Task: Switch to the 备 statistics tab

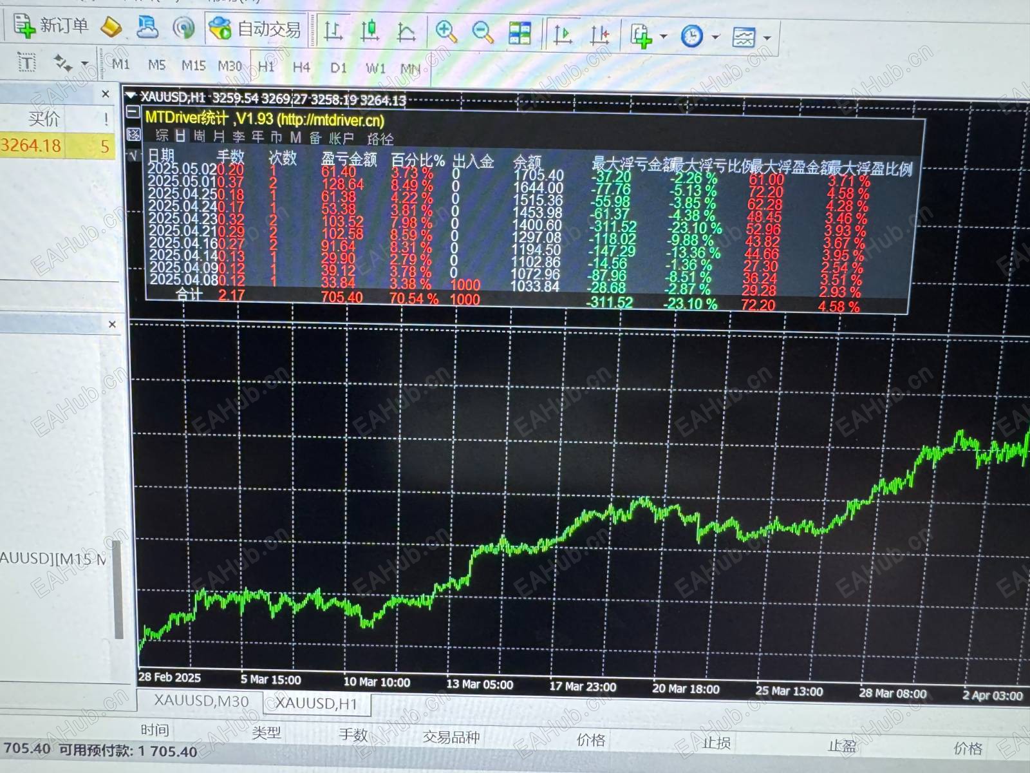Action: click(x=315, y=137)
